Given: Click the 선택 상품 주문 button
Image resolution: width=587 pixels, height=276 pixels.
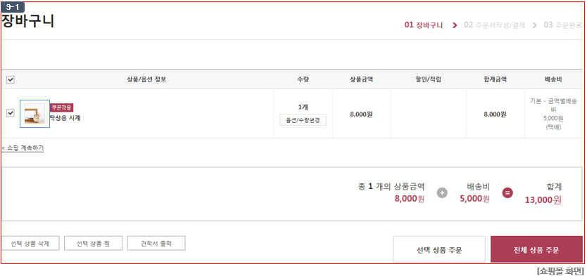Looking at the screenshot, I should [x=439, y=249].
